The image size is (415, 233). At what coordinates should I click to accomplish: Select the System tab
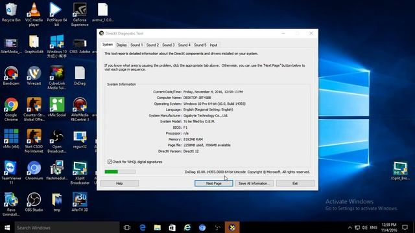click(108, 45)
